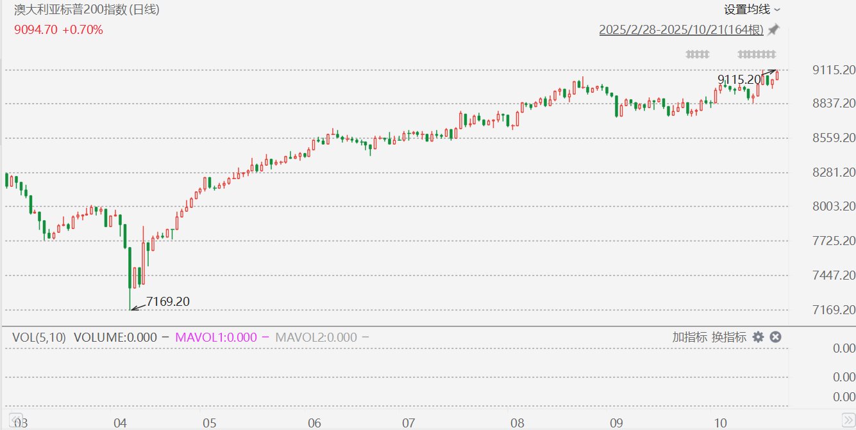856x430 pixels.
Task: Click 加指标 to add an indicator
Action: pyautogui.click(x=690, y=337)
